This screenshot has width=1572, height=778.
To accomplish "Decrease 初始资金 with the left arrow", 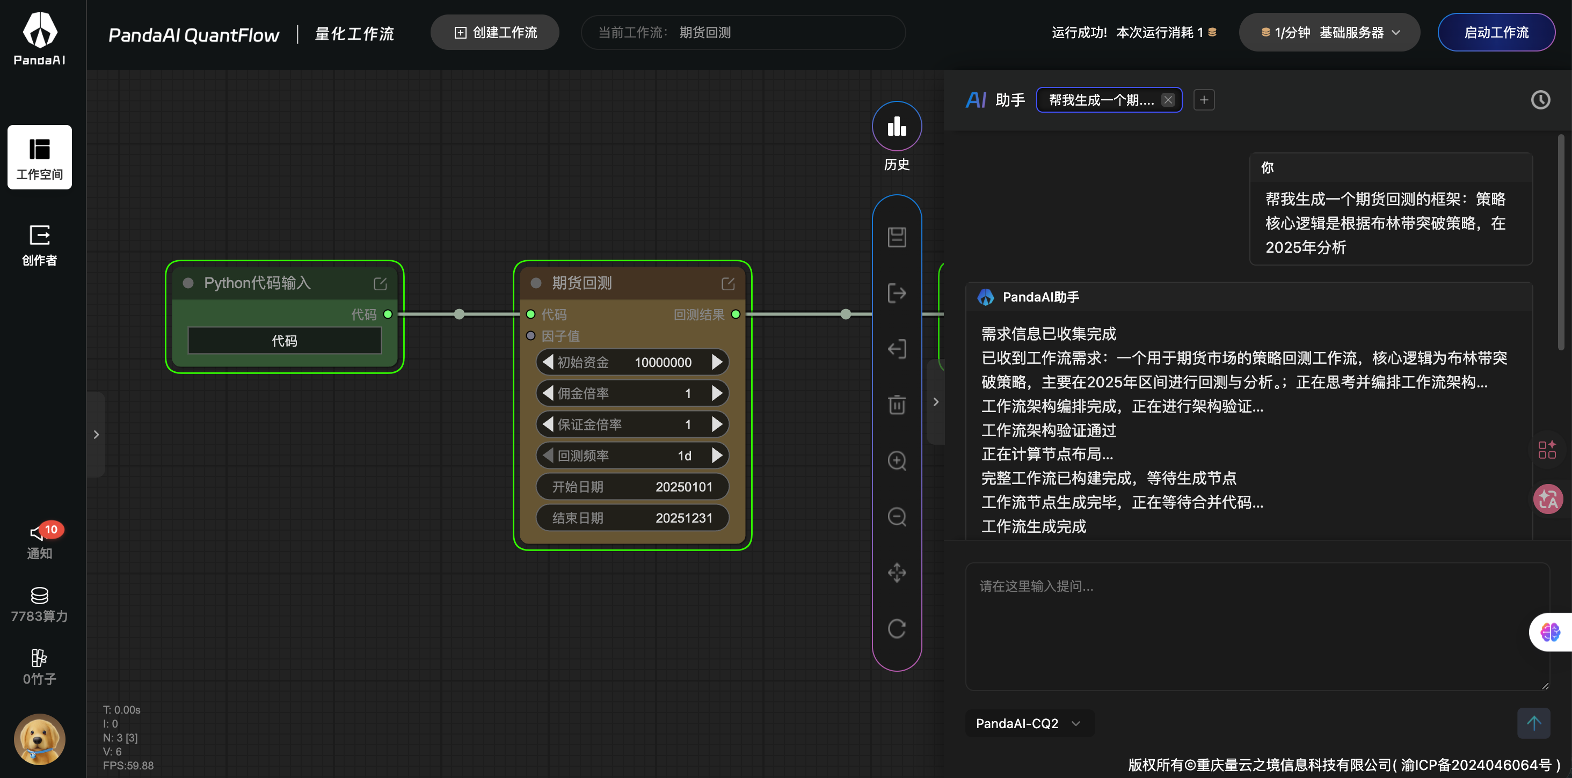I will click(x=548, y=362).
